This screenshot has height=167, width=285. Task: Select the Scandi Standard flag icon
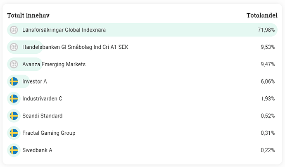[x=14, y=116]
